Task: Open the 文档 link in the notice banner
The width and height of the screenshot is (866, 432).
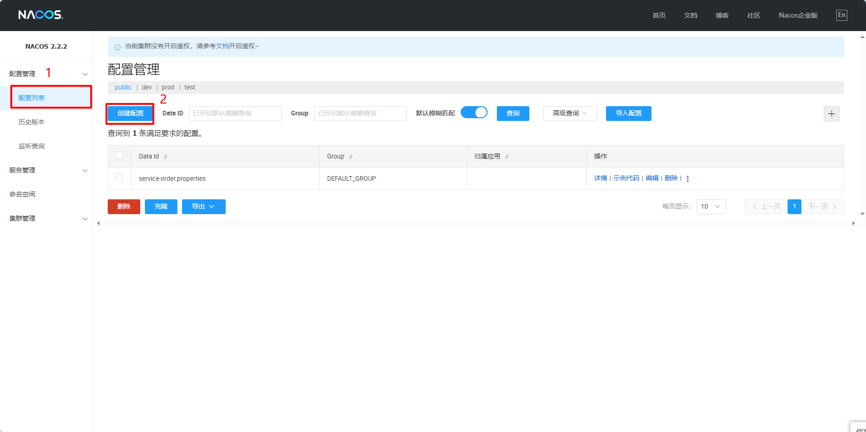Action: (222, 46)
